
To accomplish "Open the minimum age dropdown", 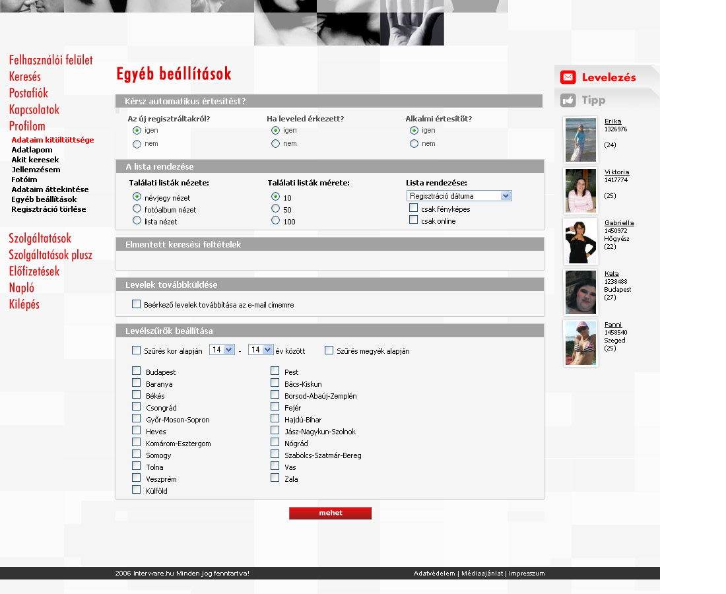I will 222,350.
